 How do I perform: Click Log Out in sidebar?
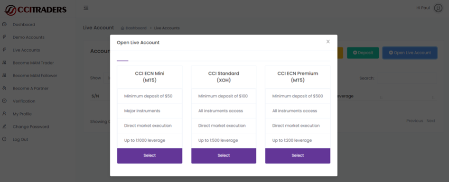[x=20, y=139]
